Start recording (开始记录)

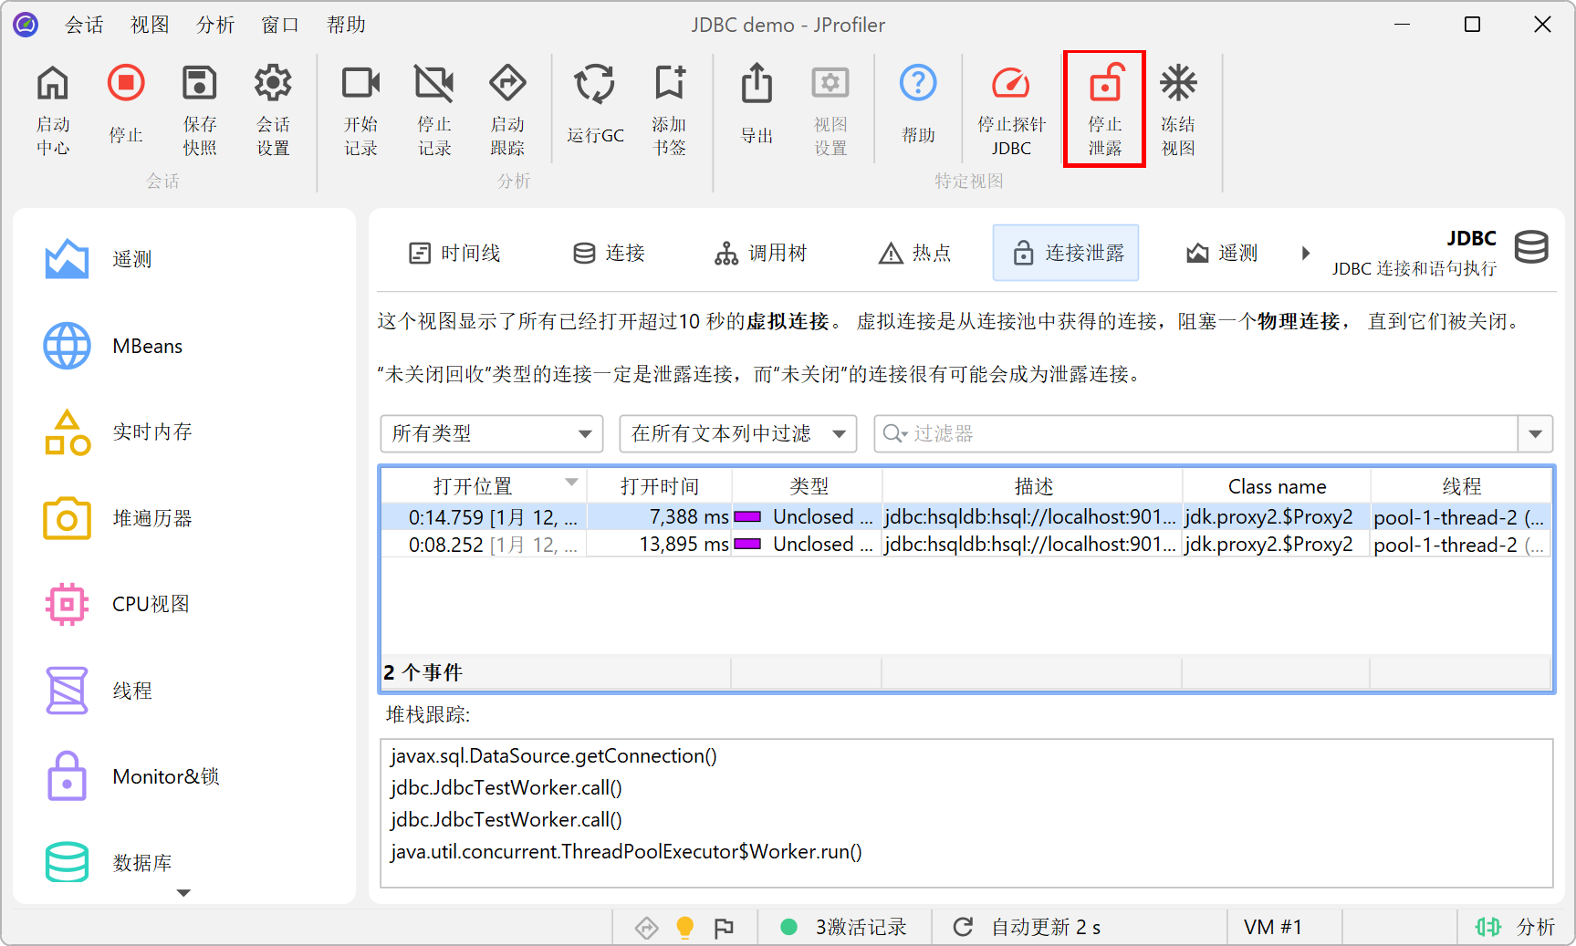point(360,109)
